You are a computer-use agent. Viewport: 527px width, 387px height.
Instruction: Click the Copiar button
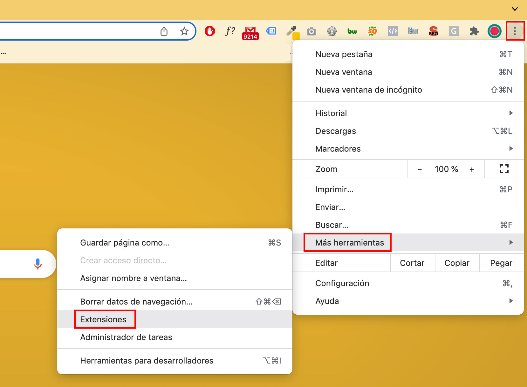click(x=457, y=263)
